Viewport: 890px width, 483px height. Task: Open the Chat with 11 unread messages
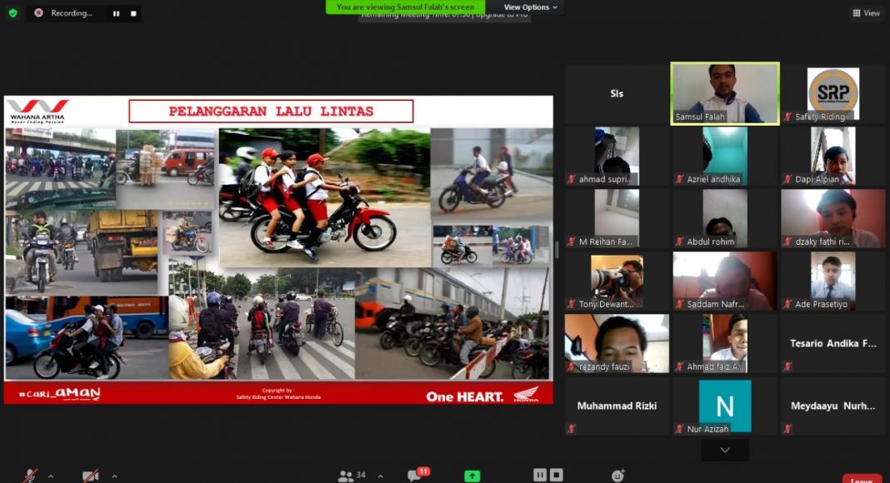coord(414,476)
